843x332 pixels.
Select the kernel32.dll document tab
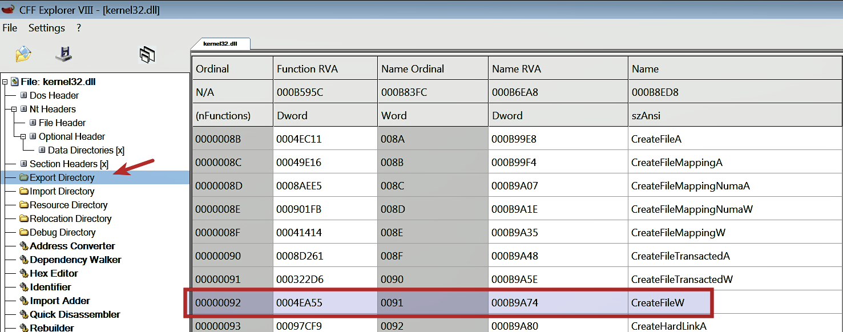point(220,43)
